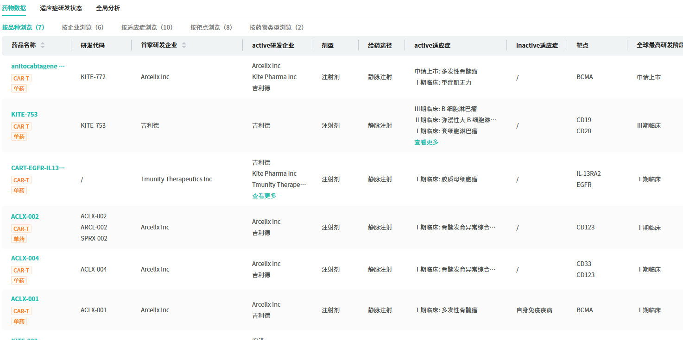
Task: Click the CD20 target
Action: click(584, 131)
